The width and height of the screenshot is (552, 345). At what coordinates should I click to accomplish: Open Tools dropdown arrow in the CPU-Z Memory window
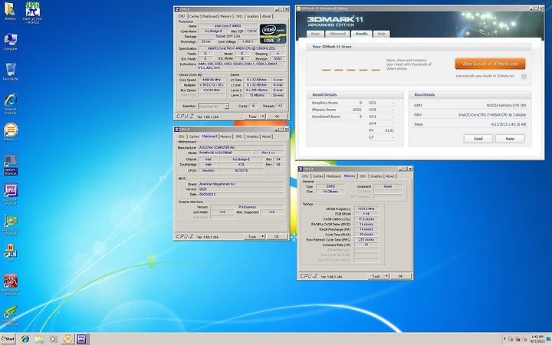tap(386, 276)
